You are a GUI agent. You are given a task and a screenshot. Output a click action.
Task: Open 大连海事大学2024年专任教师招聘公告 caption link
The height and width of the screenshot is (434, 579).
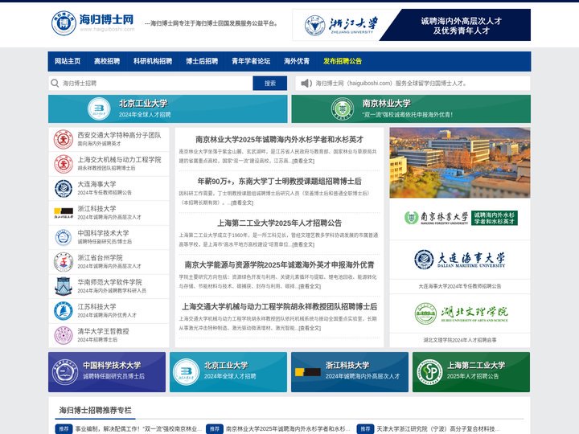click(x=460, y=286)
